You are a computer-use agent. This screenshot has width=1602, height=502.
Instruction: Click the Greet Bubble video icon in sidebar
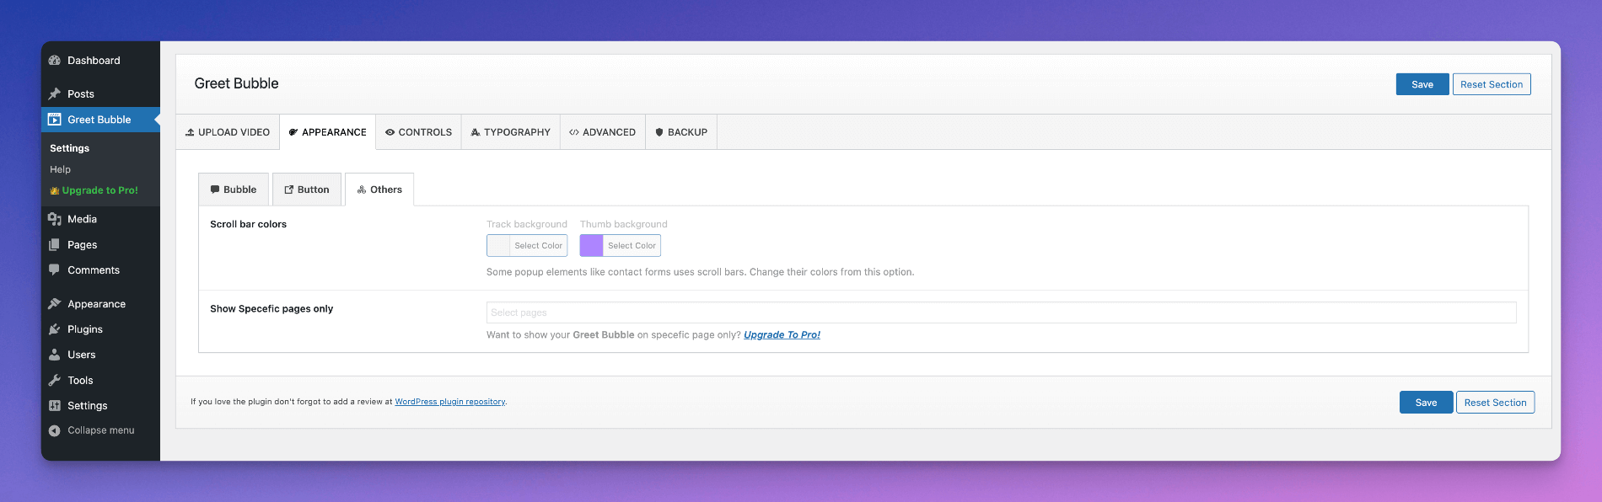55,120
